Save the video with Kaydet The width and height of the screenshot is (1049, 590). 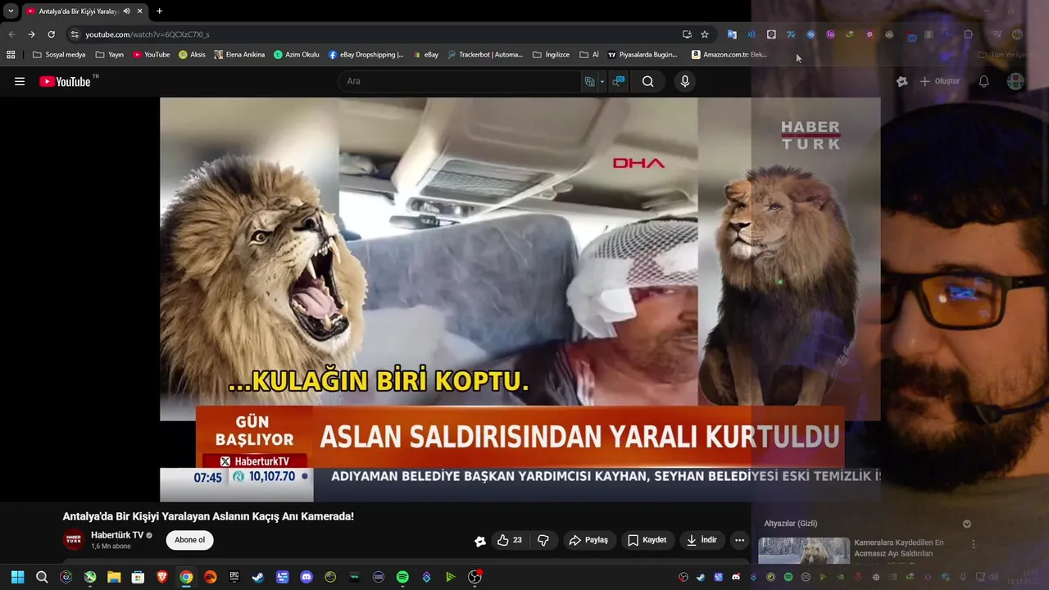[x=647, y=540]
